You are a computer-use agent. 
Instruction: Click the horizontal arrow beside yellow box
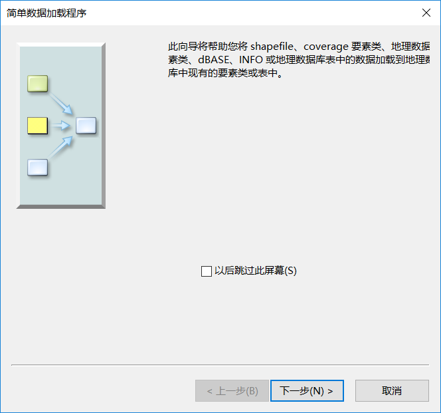point(61,125)
